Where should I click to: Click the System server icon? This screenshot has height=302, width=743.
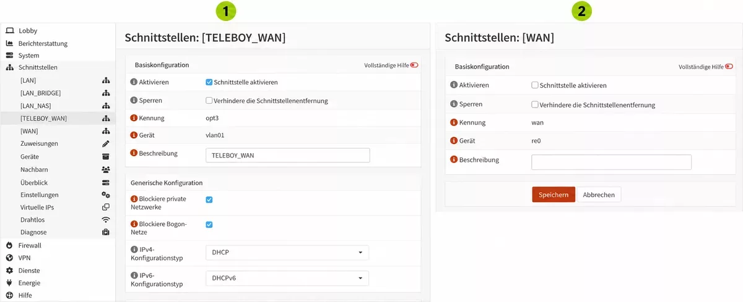coord(10,56)
